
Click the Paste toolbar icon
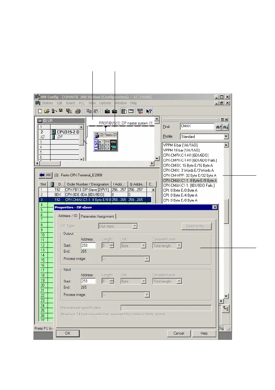[x=96, y=111]
